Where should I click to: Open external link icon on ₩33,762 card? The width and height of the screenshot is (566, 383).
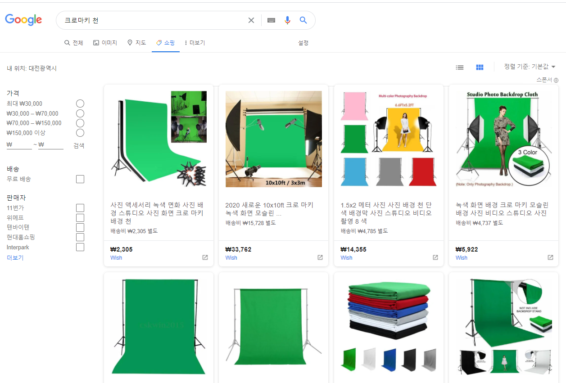(x=320, y=257)
